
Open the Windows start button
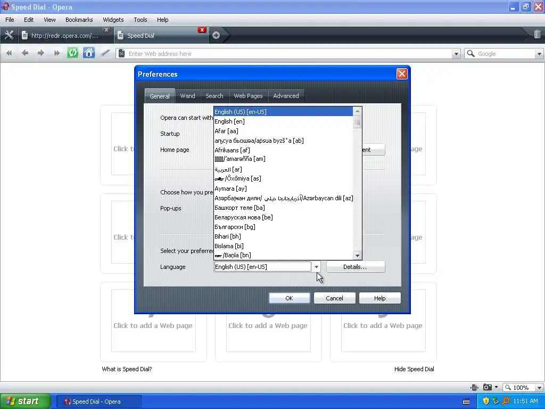[x=26, y=401]
